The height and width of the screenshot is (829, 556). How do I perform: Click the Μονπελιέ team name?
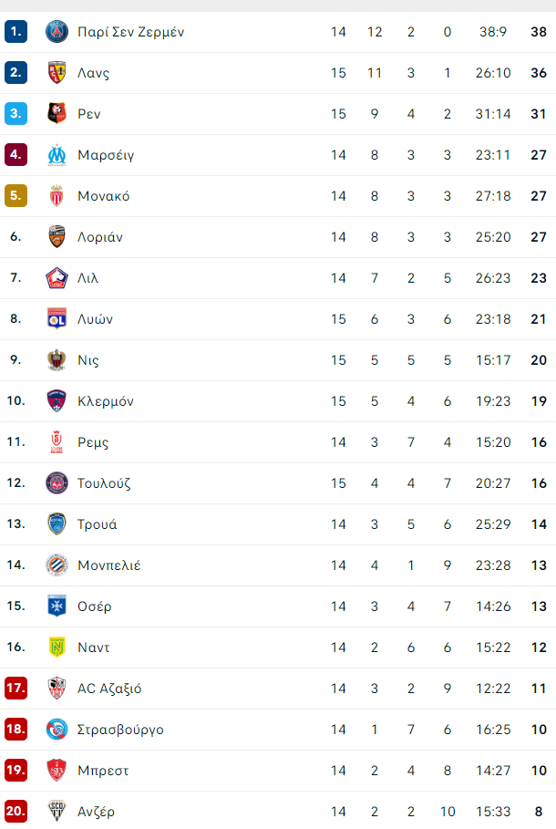[x=108, y=565]
